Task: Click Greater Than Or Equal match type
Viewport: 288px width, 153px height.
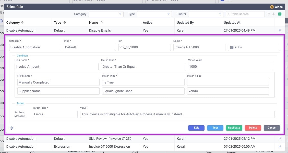Action: tap(143, 66)
